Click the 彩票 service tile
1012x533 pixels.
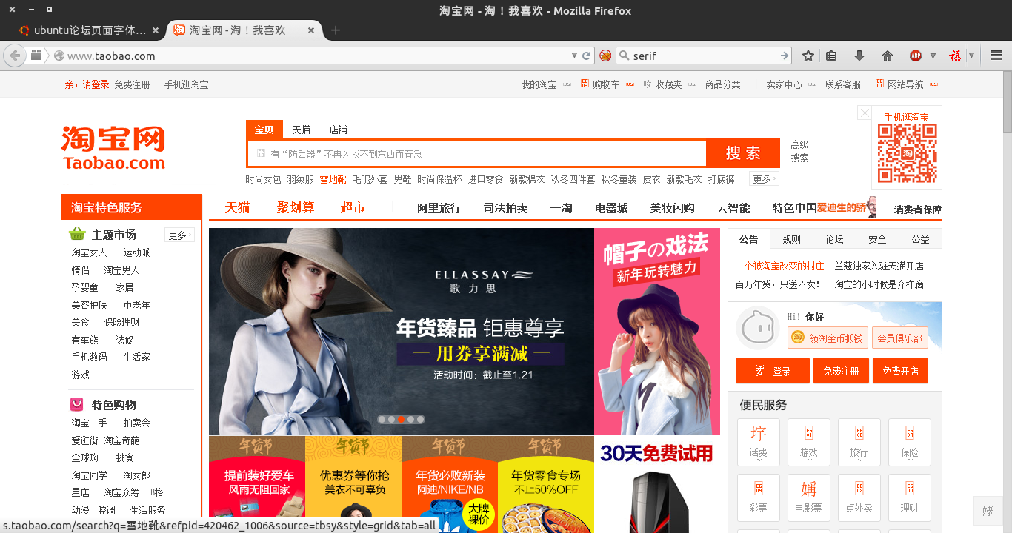[x=759, y=497]
